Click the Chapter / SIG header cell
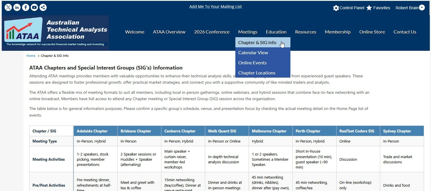 51,131
